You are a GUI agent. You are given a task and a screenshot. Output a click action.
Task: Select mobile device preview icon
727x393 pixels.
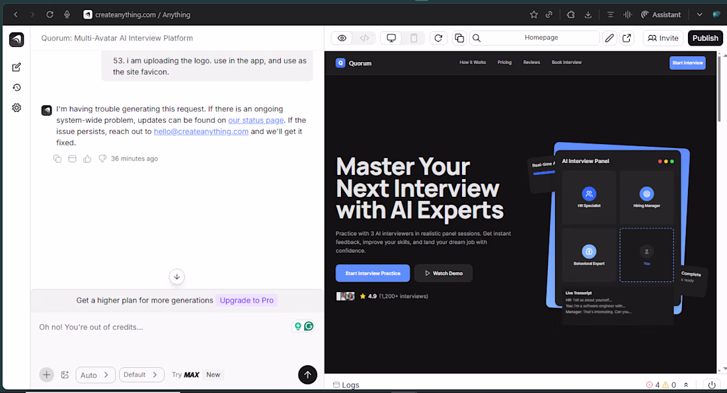pos(414,38)
